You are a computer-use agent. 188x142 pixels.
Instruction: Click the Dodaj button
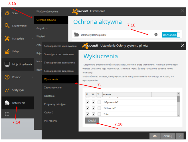pyautogui.click(x=92, y=121)
